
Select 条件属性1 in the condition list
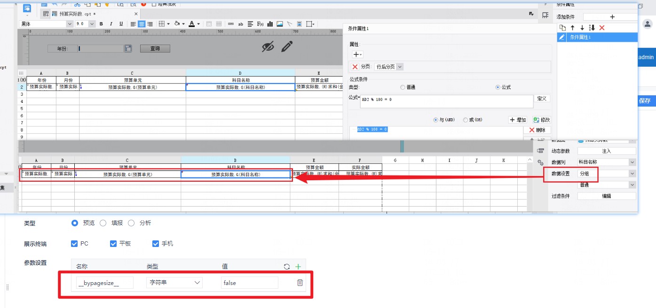pyautogui.click(x=597, y=38)
